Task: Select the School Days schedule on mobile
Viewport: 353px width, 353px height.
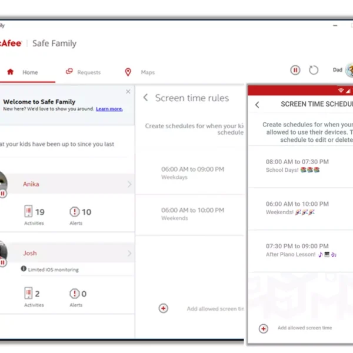Action: (x=297, y=165)
